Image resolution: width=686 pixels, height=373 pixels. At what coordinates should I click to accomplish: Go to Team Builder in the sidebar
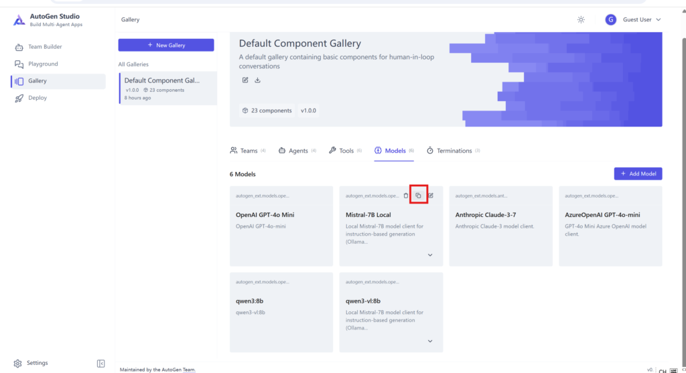tap(44, 47)
